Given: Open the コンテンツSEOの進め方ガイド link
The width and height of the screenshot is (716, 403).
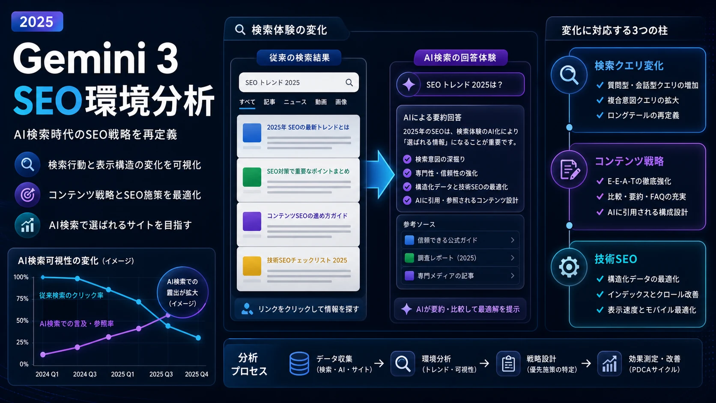Looking at the screenshot, I should pos(307,216).
